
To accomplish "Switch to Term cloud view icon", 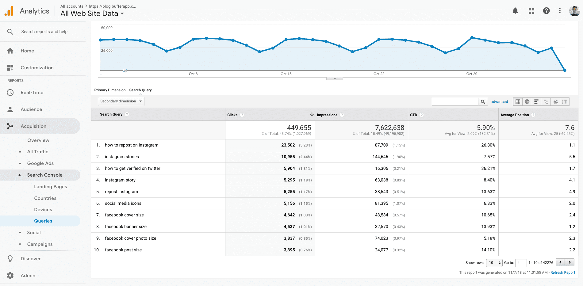I will click(555, 102).
